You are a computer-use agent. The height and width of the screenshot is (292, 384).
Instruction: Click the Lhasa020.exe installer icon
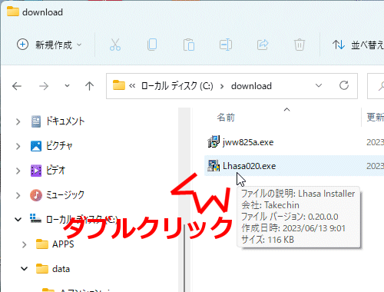(214, 166)
